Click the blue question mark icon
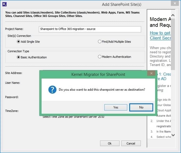Viewport: 181px width, 153px height. point(52,90)
